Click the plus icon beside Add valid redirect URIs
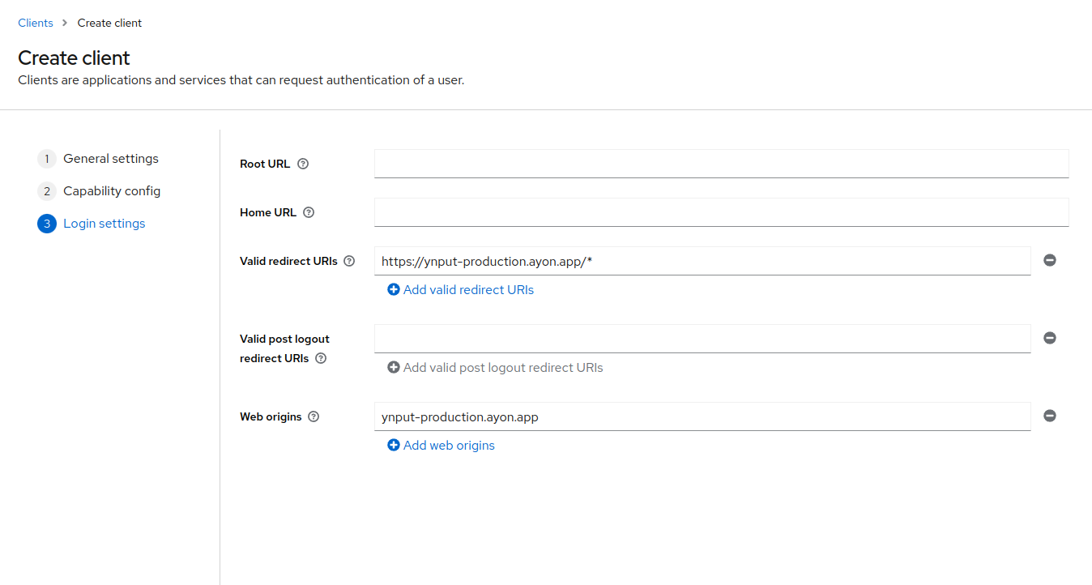The height and width of the screenshot is (585, 1092). tap(394, 289)
